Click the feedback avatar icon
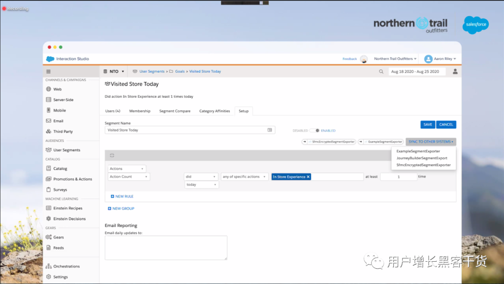Viewport: 504px width, 284px height. point(364,59)
